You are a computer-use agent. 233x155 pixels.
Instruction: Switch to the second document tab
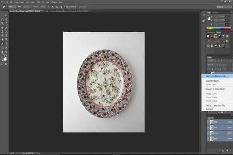coord(66,11)
